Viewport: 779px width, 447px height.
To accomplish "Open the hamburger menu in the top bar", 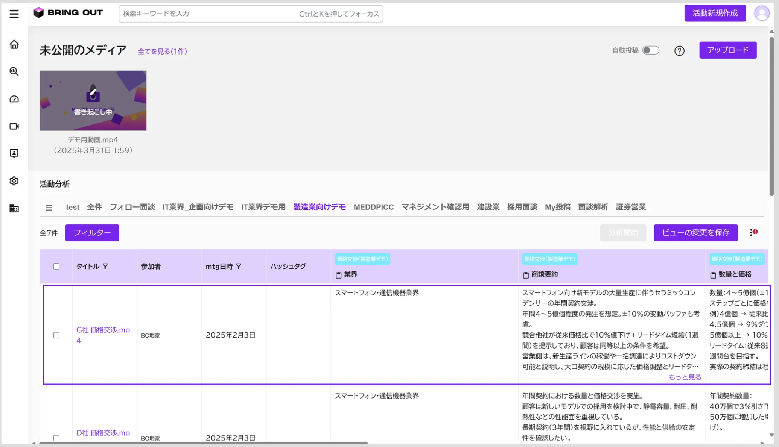I will tap(14, 14).
